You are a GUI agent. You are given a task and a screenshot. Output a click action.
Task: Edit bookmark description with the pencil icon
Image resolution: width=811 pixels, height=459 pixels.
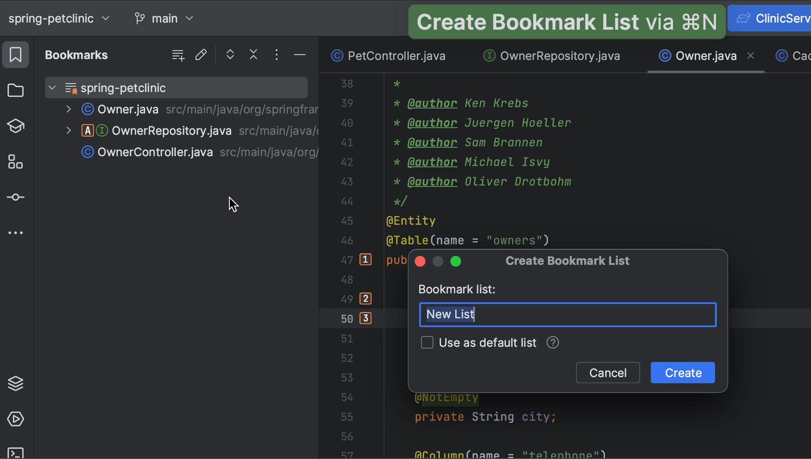(x=201, y=55)
